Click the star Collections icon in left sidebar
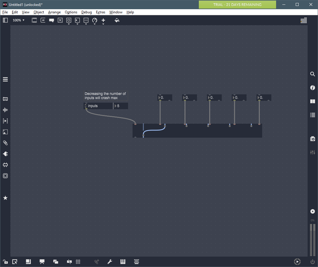Screen dimensions: 318x267 pyautogui.click(x=5, y=198)
